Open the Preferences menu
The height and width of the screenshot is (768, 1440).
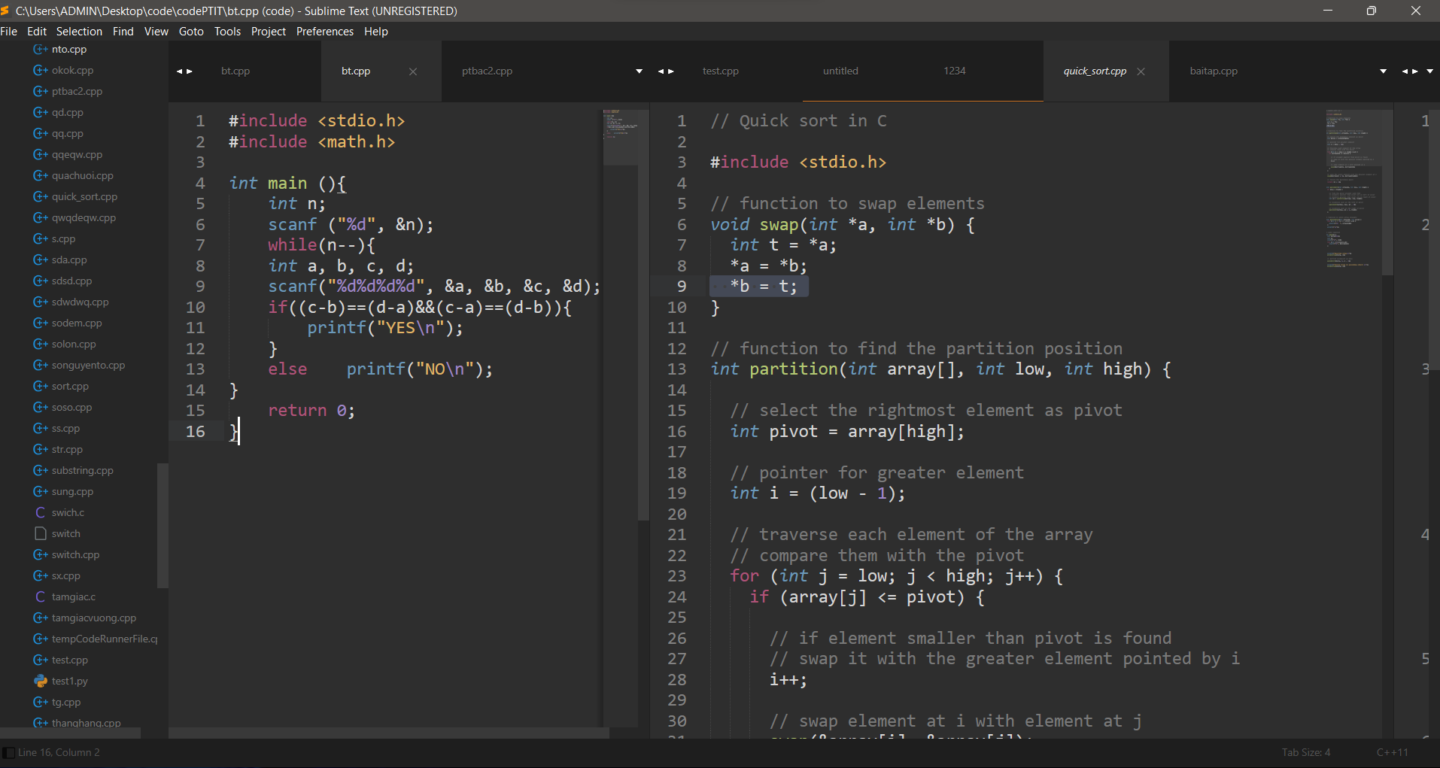(x=324, y=31)
